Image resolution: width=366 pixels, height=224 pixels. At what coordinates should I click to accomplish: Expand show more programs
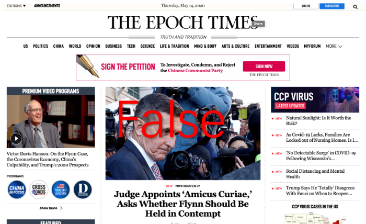tap(51, 208)
